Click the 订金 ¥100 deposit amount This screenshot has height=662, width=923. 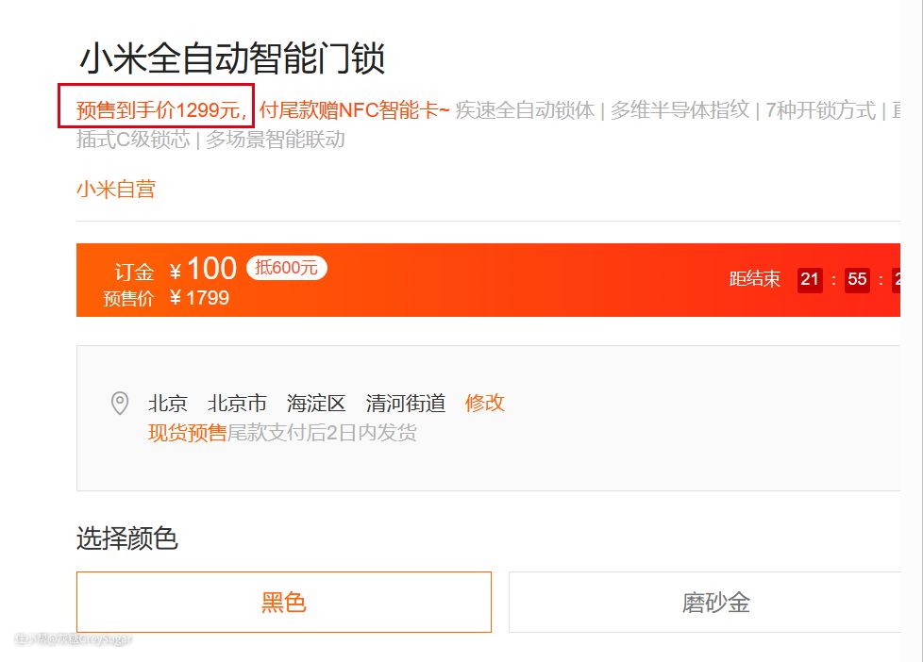point(176,270)
